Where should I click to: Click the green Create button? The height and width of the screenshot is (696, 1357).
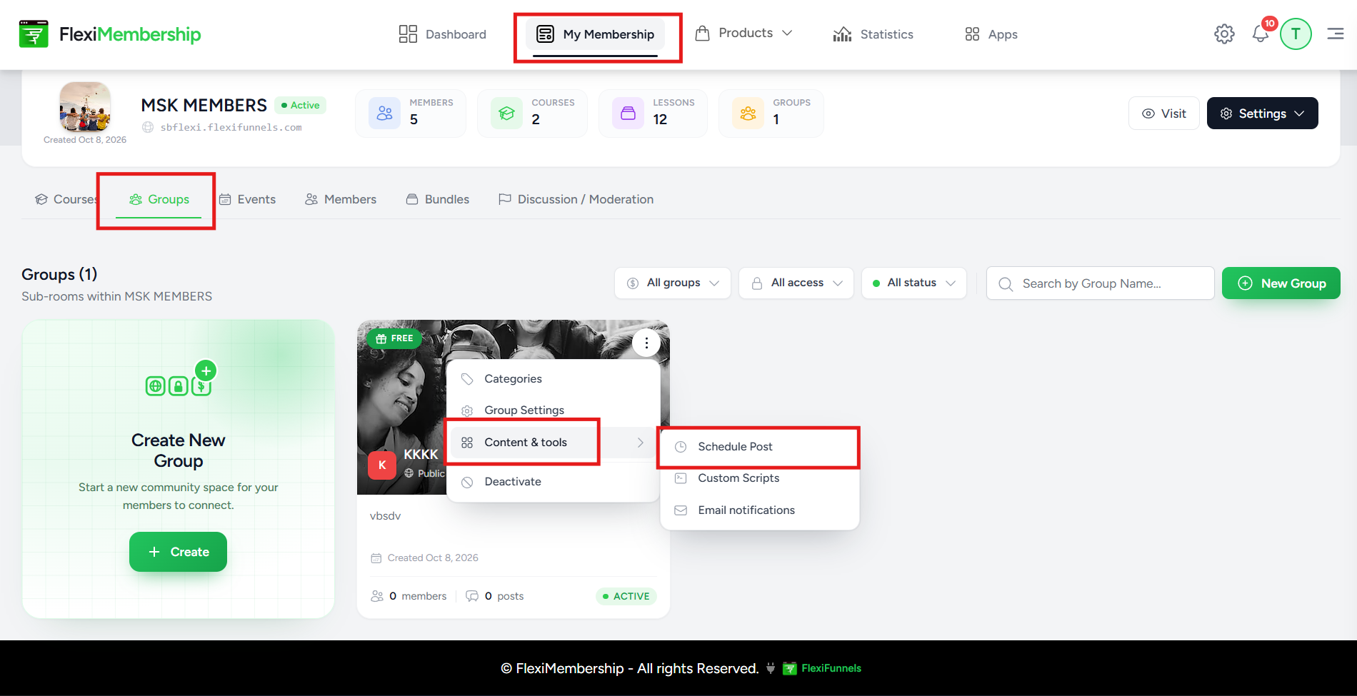[x=178, y=552]
